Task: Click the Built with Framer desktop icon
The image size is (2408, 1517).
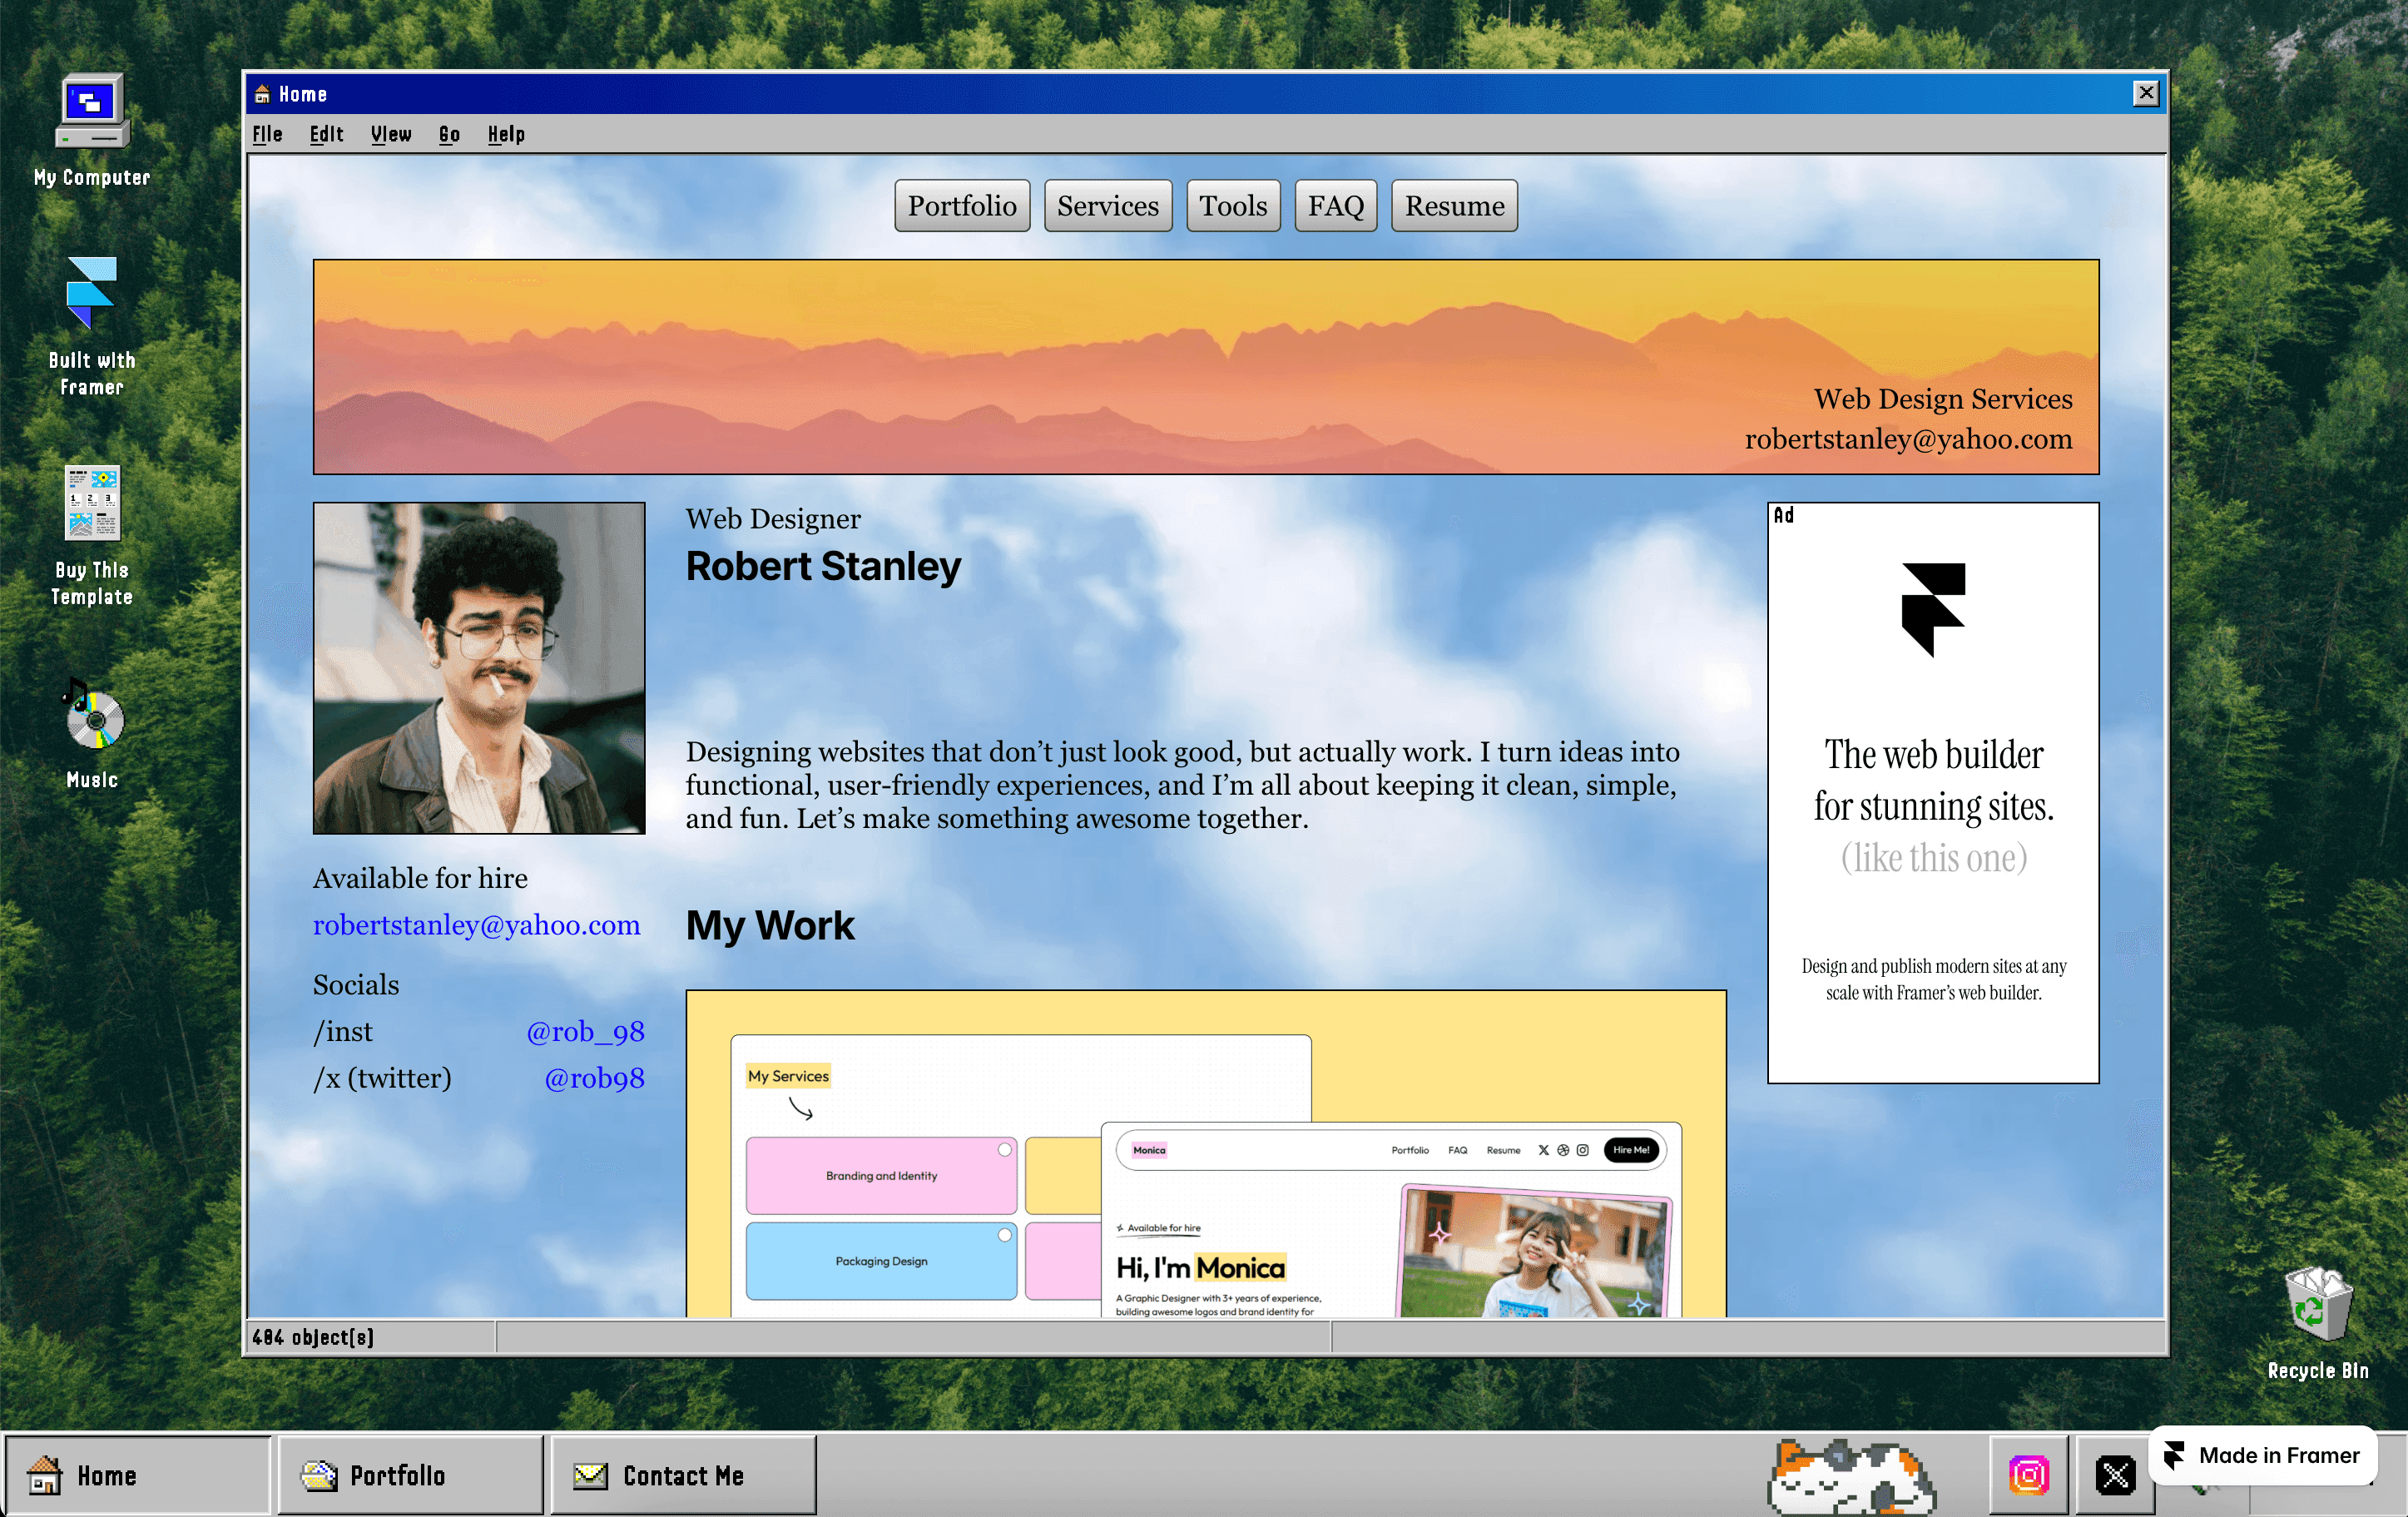Action: tap(91, 294)
